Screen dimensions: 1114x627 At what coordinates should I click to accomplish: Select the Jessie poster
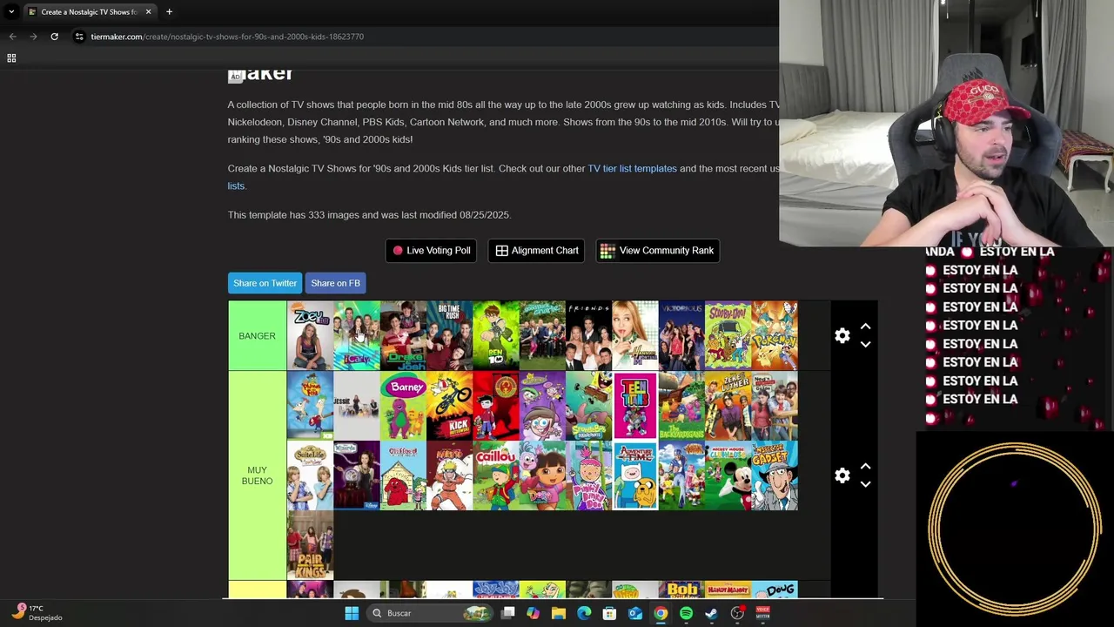[357, 406]
